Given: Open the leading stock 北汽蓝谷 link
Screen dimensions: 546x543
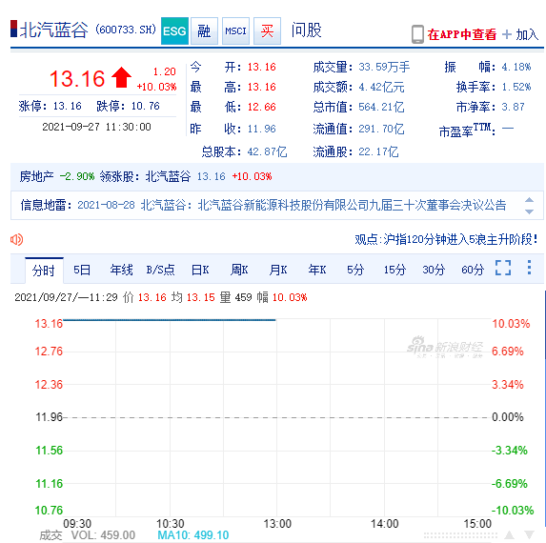Looking at the screenshot, I should (169, 176).
